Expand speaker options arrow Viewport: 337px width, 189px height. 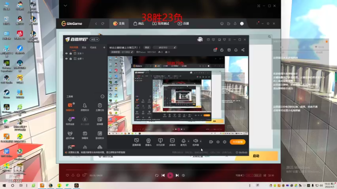point(201,141)
